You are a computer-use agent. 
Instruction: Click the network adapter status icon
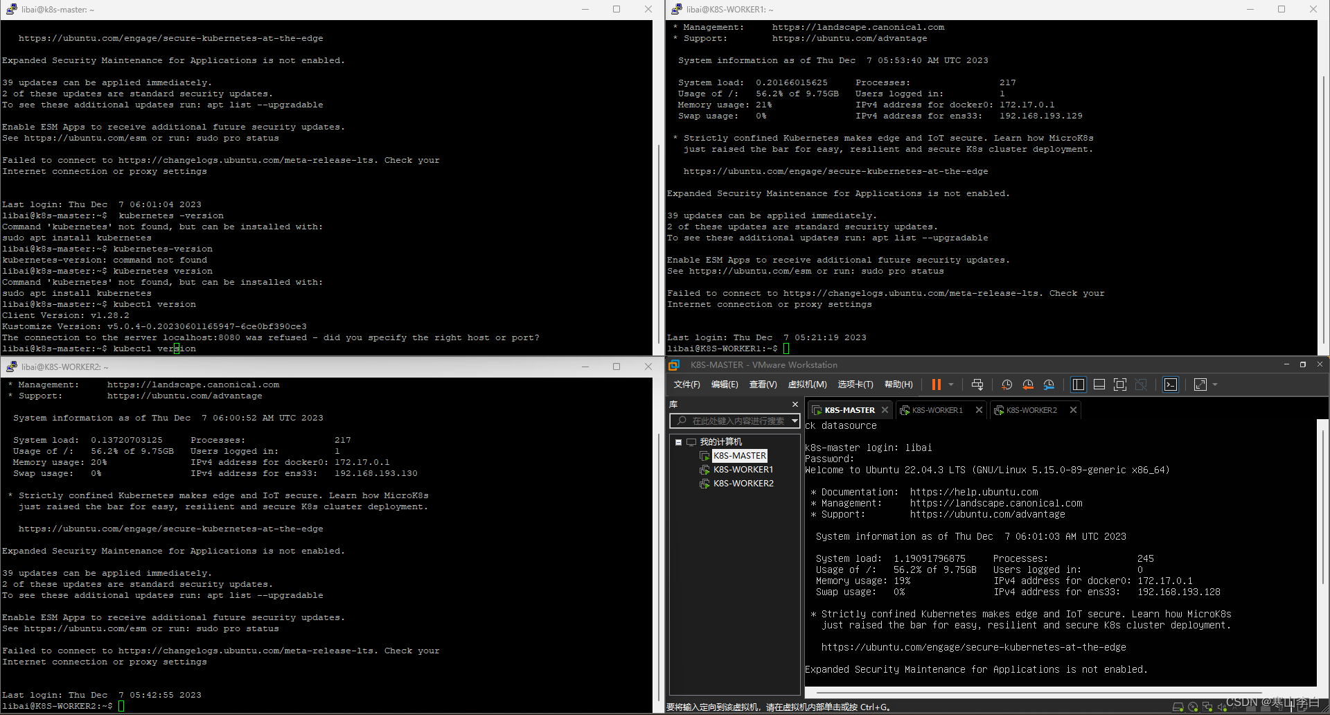click(1207, 707)
